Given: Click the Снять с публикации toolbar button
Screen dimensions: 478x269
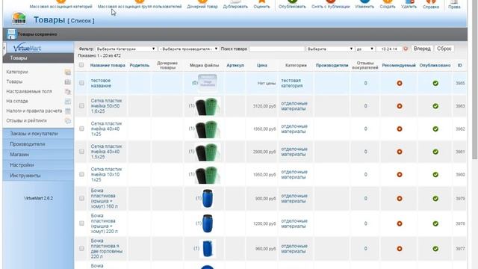Looking at the screenshot, I should pyautogui.click(x=330, y=4).
